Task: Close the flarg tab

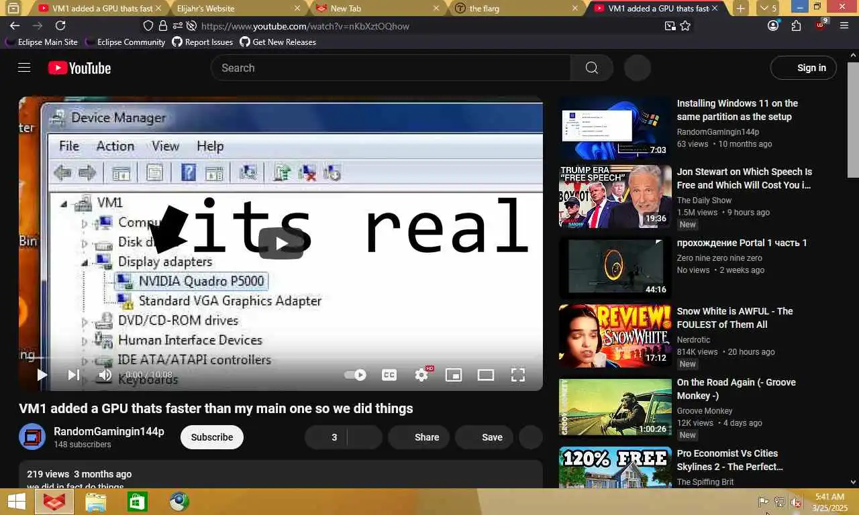Action: pyautogui.click(x=574, y=8)
